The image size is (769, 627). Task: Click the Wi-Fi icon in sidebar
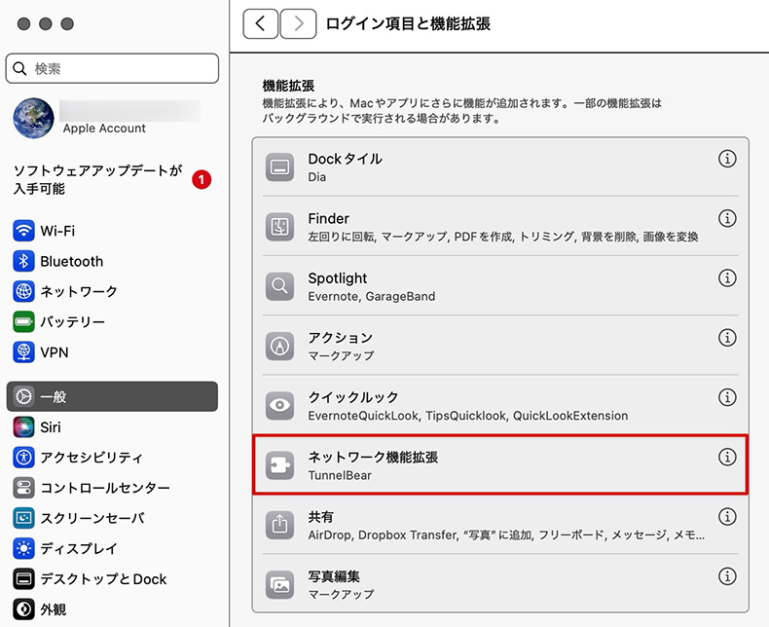pos(24,231)
